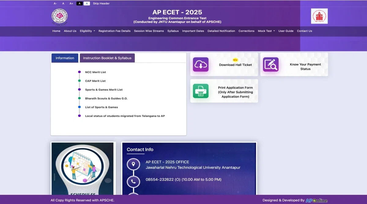Click the JNTU Anantapur logo in header

point(60,17)
